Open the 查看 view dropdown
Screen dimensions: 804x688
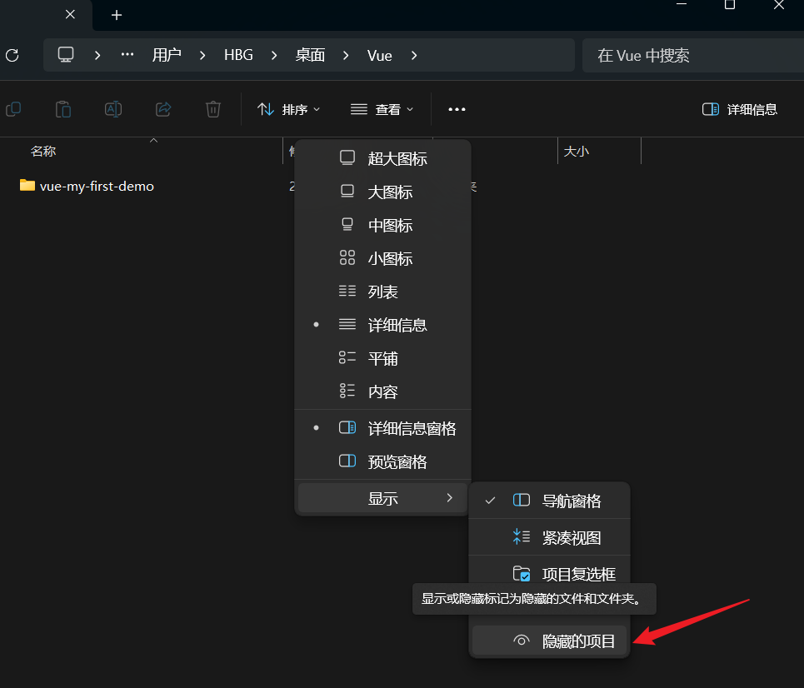pyautogui.click(x=382, y=109)
